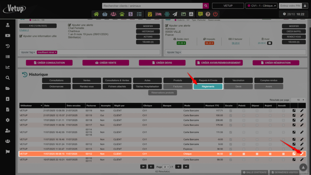Toggle Déposé checkbox on the Chèque row
This screenshot has width=311, height=175.
(x=257, y=154)
